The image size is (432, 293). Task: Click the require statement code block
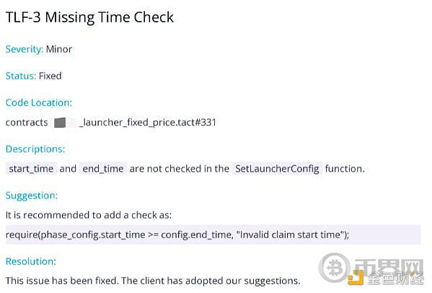click(x=213, y=235)
